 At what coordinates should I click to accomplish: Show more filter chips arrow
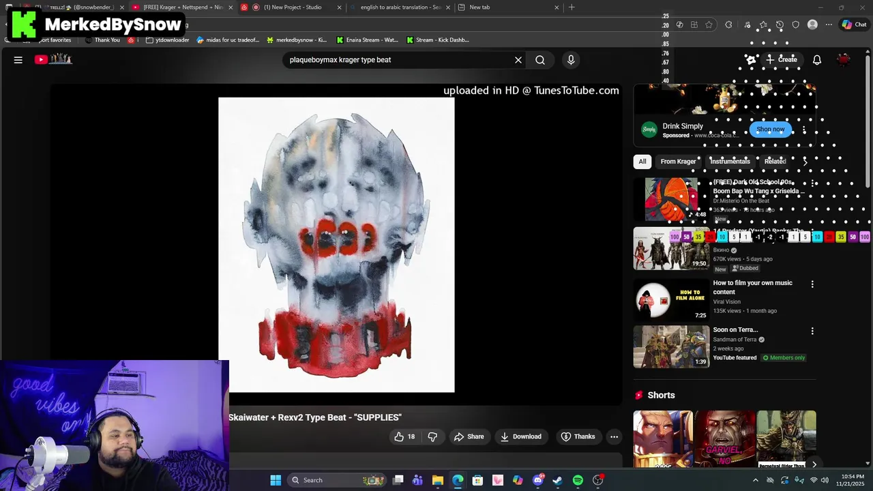[x=805, y=162]
